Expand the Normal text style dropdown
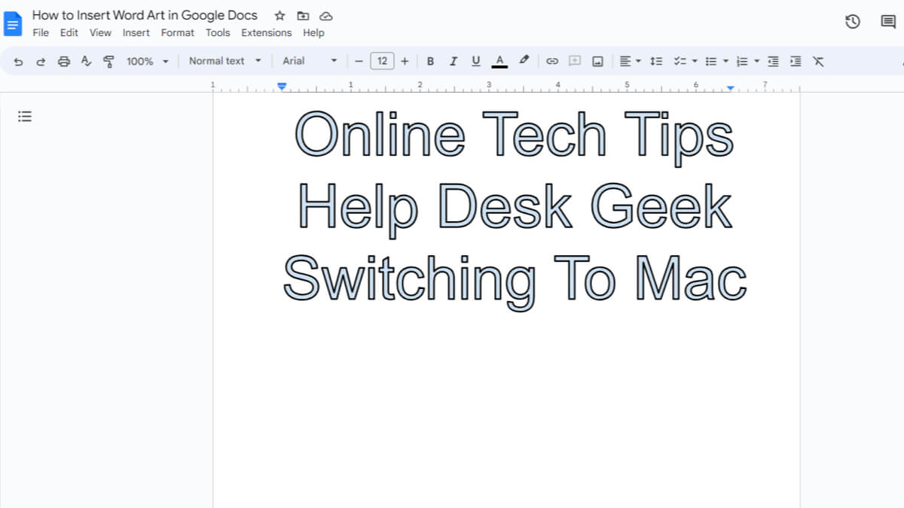Screen dimensions: 904x508 pyautogui.click(x=224, y=61)
